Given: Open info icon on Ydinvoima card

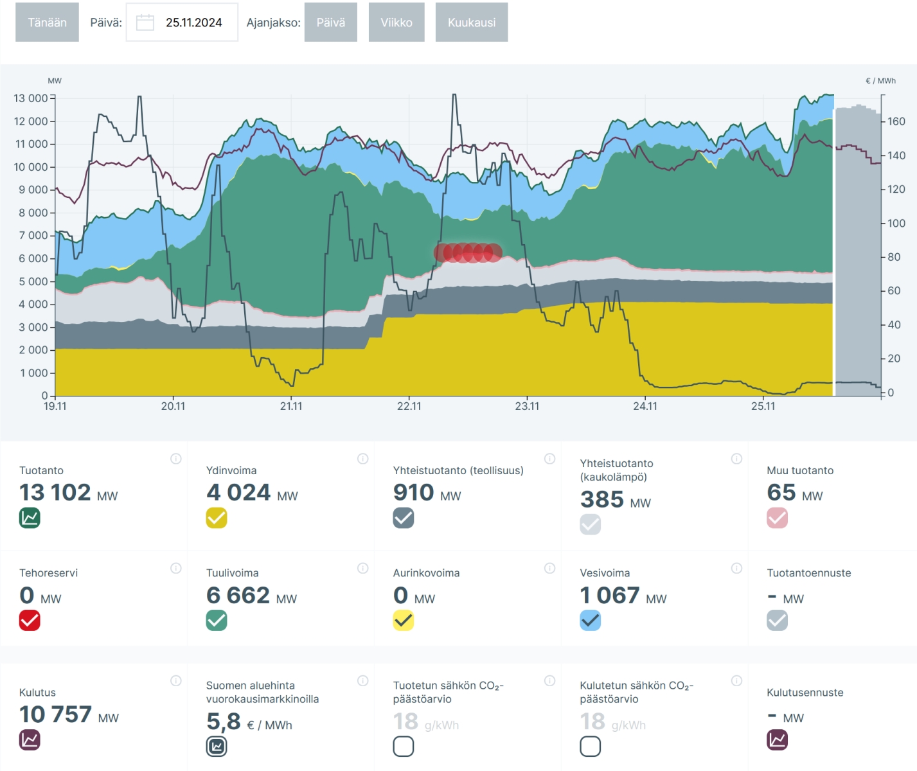Looking at the screenshot, I should pos(362,459).
